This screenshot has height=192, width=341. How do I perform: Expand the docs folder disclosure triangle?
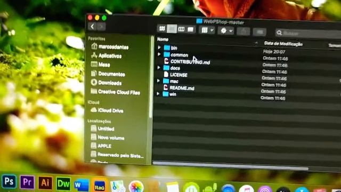pyautogui.click(x=159, y=68)
